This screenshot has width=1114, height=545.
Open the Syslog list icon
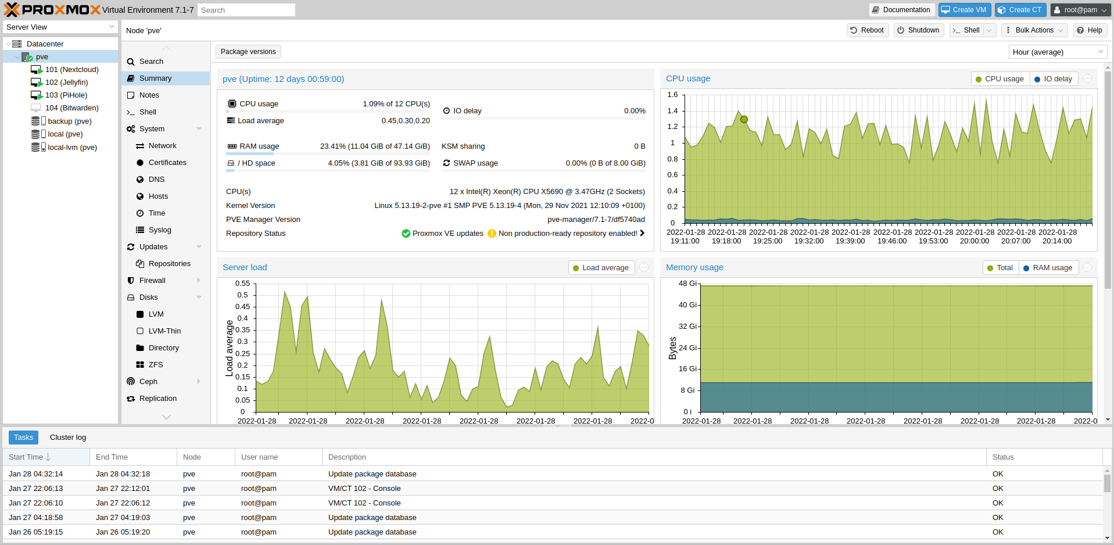tap(140, 230)
